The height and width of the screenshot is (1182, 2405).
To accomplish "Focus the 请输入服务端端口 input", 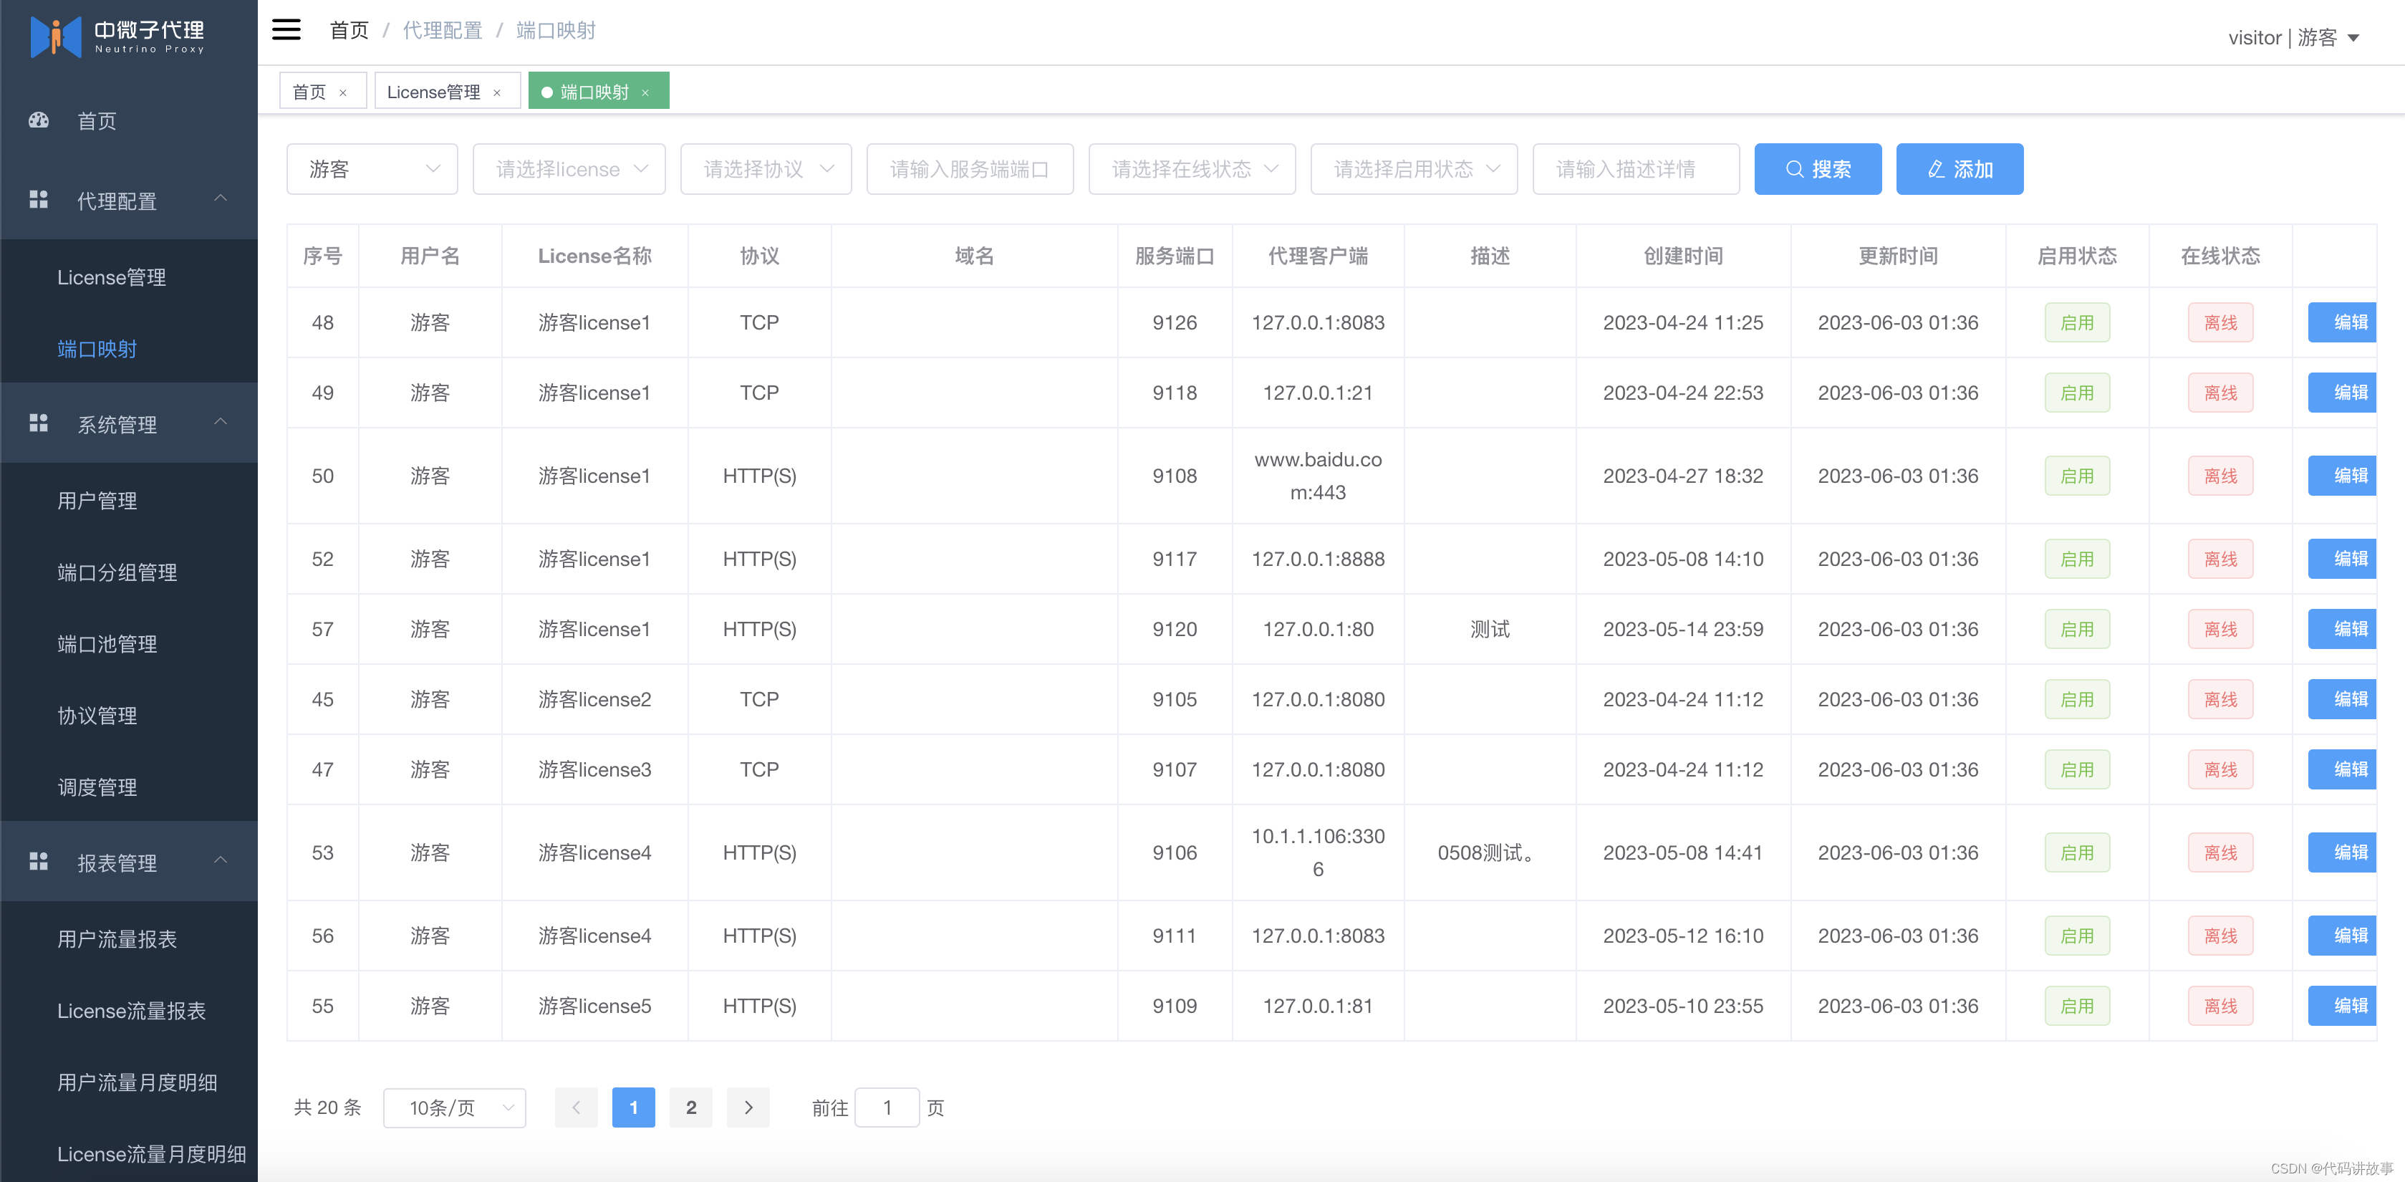I will click(969, 169).
